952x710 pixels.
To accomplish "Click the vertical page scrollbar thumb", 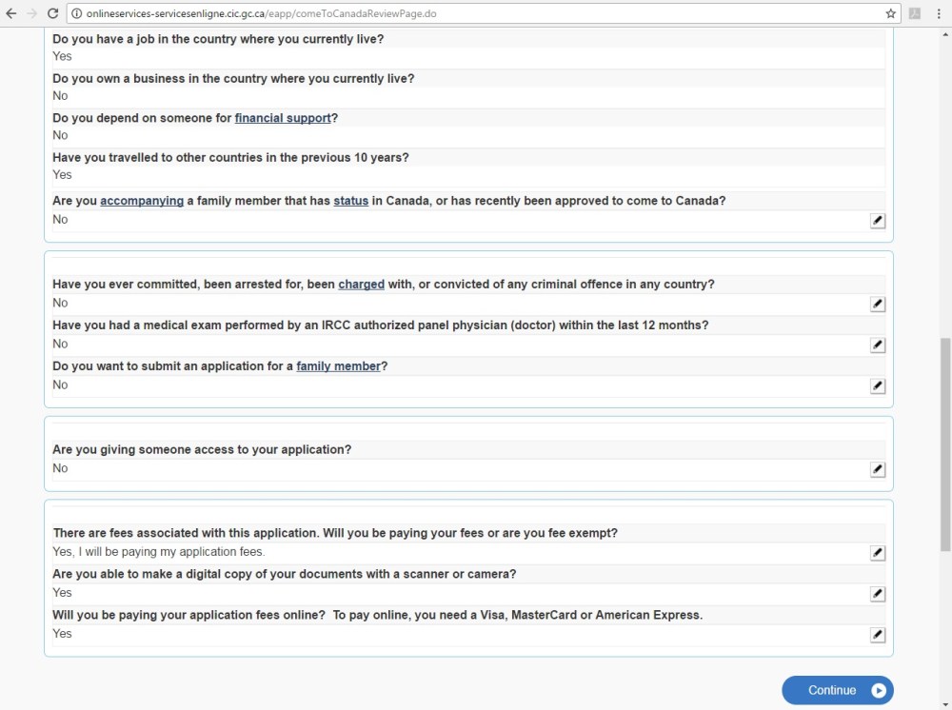I will tap(944, 443).
